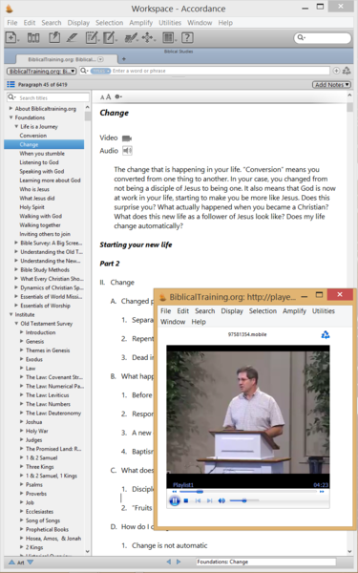
Task: Open the File menu in main window
Action: click(x=12, y=23)
